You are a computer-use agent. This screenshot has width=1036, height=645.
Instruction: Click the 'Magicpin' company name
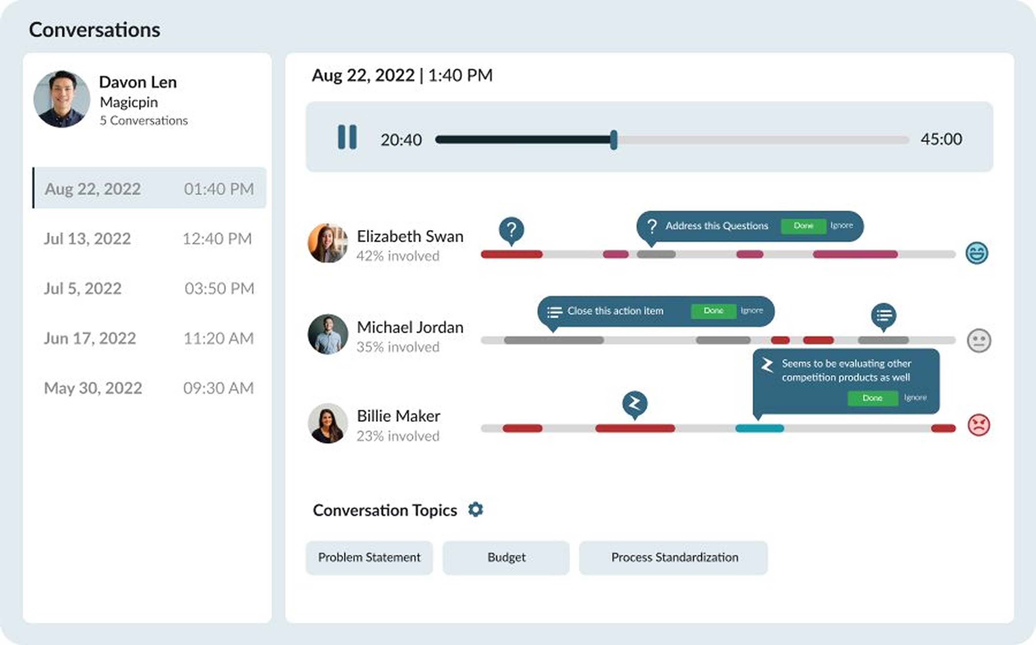coord(129,103)
